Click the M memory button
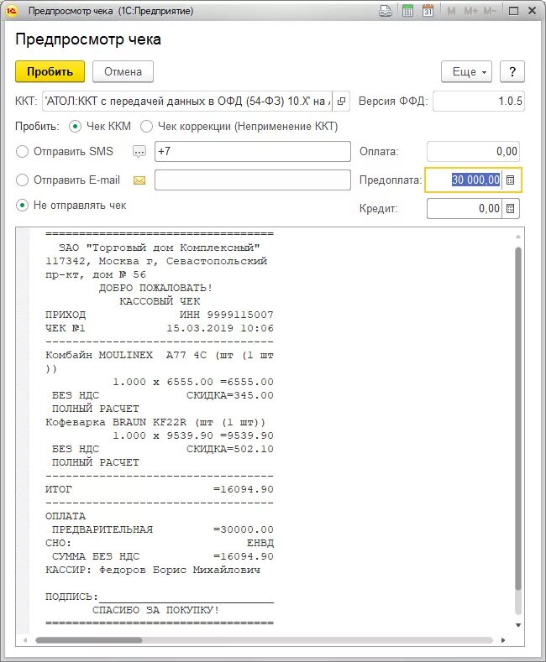 (x=451, y=11)
